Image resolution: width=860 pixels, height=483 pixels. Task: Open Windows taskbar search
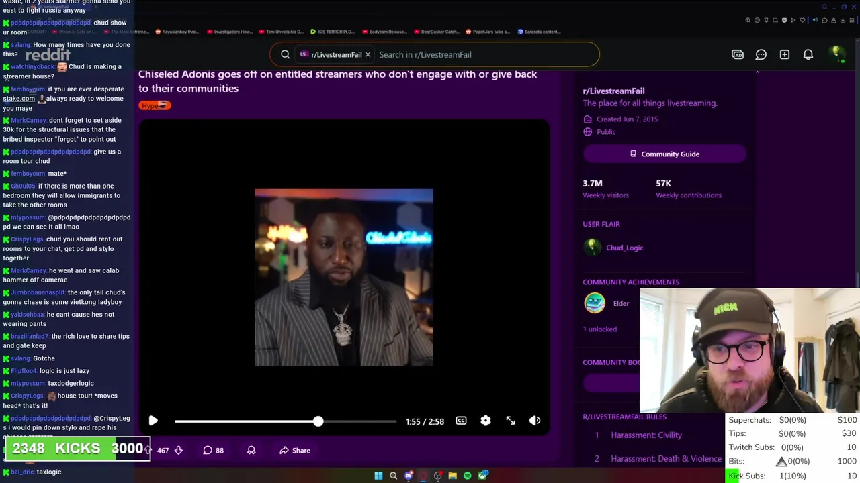pyautogui.click(x=394, y=476)
